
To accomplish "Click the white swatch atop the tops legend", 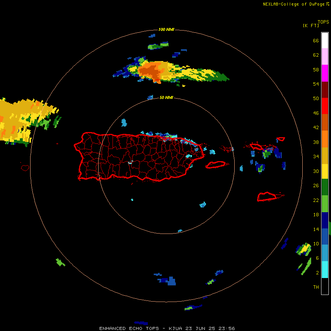I will pyautogui.click(x=325, y=40).
